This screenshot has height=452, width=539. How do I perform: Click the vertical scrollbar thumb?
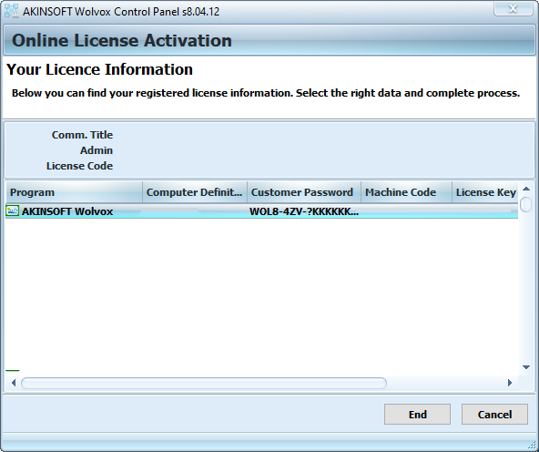[x=525, y=204]
